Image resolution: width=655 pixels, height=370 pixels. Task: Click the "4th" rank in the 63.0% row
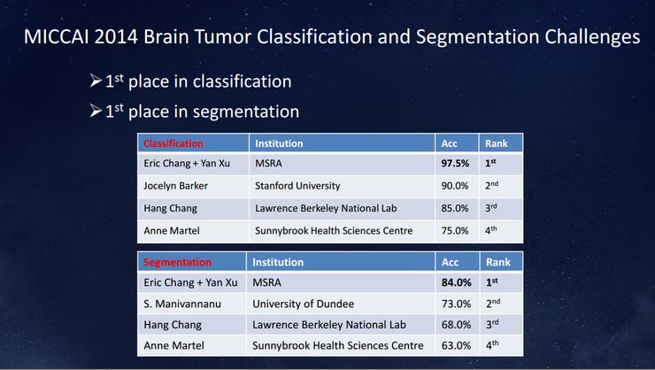[x=492, y=345]
